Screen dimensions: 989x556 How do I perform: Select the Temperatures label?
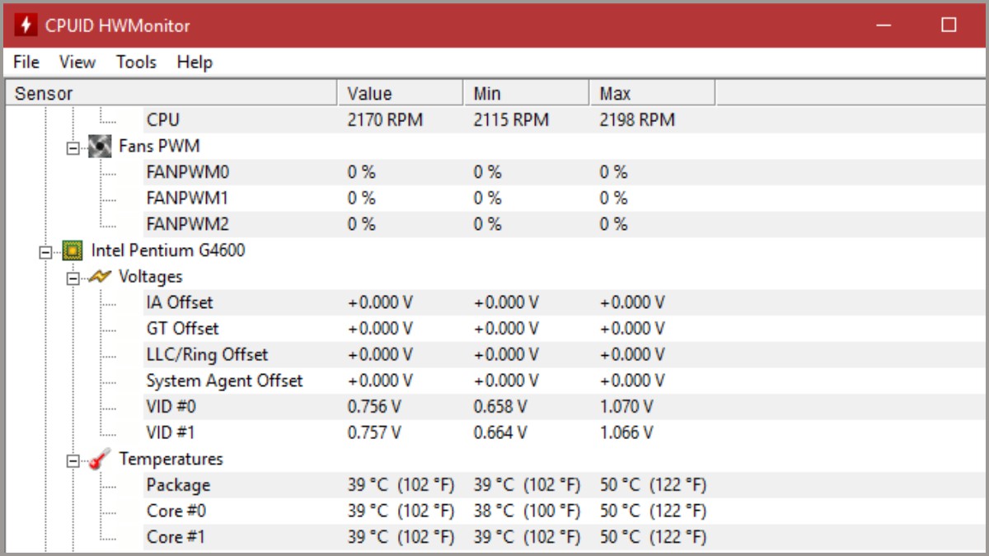pyautogui.click(x=171, y=459)
